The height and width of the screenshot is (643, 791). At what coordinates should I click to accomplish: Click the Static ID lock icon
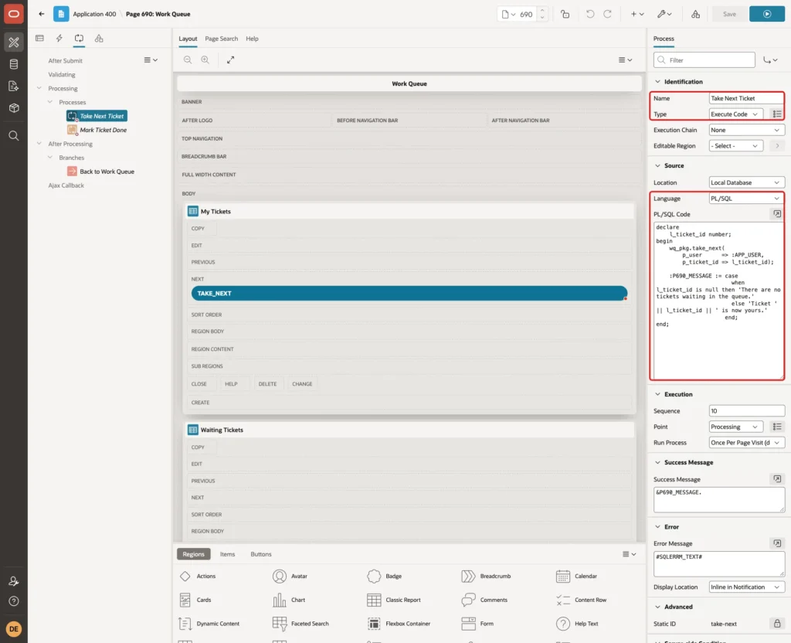[x=777, y=624]
